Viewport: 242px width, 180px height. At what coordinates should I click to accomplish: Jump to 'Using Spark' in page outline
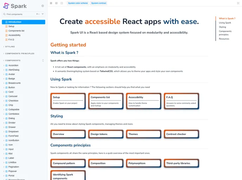pos(225,22)
